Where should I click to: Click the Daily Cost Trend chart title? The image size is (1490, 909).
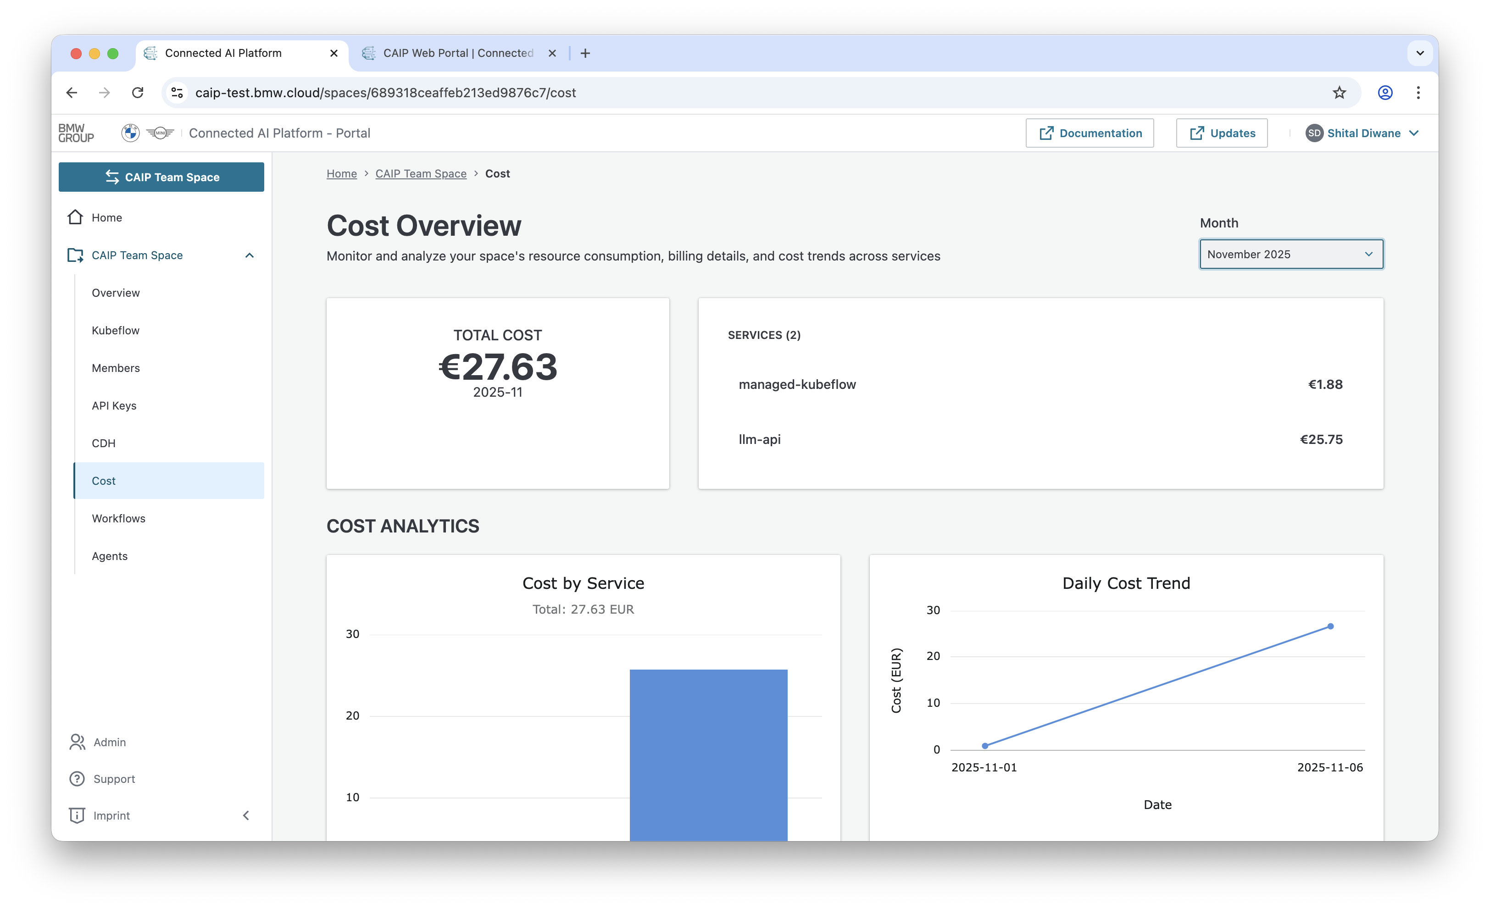coord(1126,583)
